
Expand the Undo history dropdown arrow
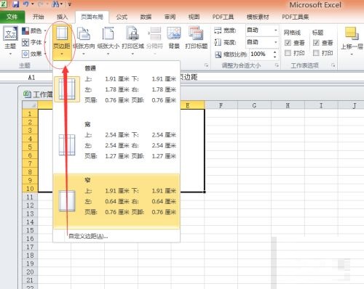[32, 4]
